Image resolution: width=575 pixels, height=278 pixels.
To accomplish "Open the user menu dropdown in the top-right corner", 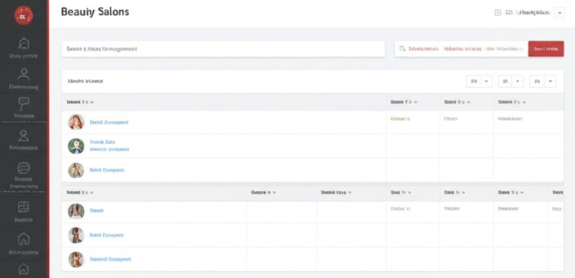I will [x=559, y=12].
